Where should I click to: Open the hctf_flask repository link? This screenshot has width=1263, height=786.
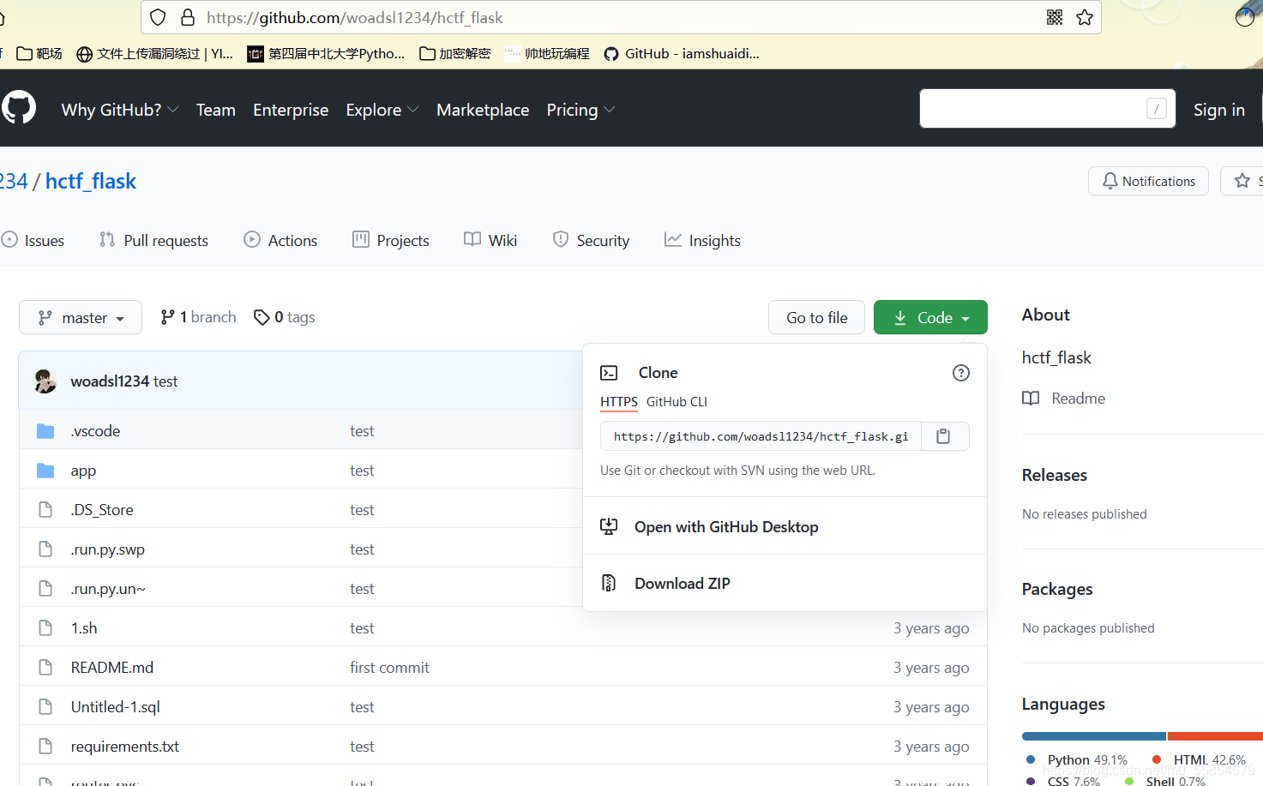91,181
